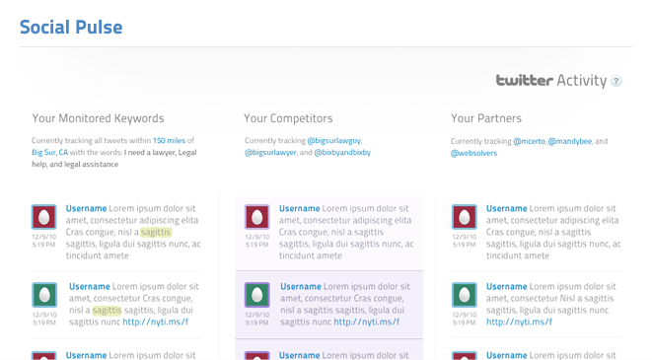Open the red egg avatar in Your Competitors
This screenshot has height=360, width=652.
coord(257,217)
